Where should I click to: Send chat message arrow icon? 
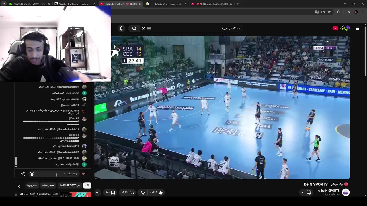pos(23,174)
